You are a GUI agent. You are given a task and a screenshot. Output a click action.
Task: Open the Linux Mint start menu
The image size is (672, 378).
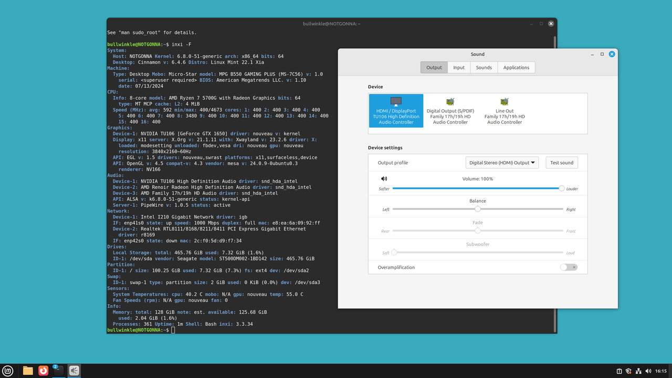(x=8, y=371)
